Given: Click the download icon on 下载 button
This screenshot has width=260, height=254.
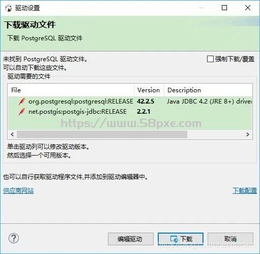Looking at the screenshot, I should click(174, 239).
